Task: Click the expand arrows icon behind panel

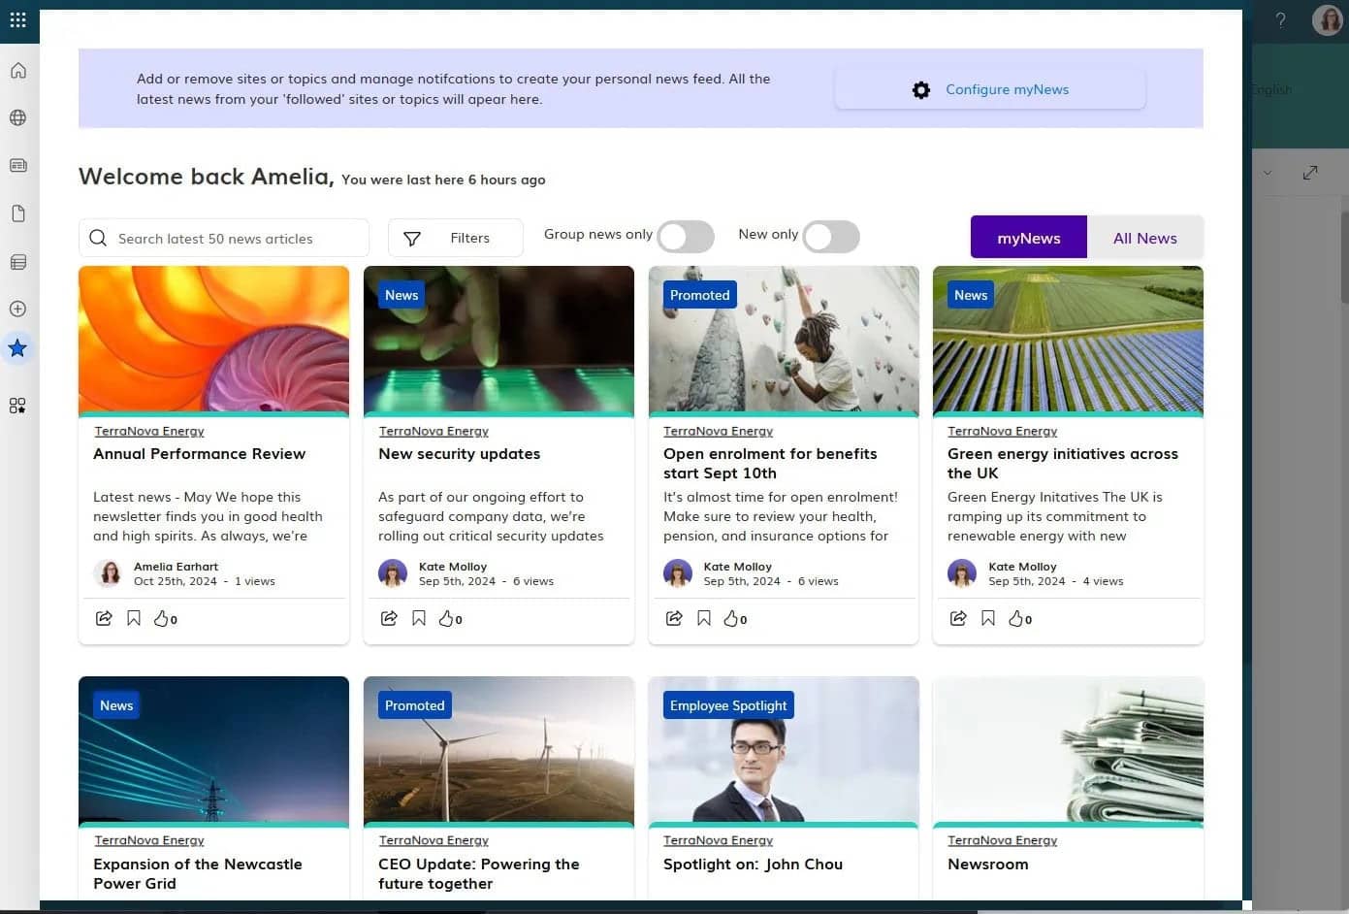Action: (x=1310, y=173)
